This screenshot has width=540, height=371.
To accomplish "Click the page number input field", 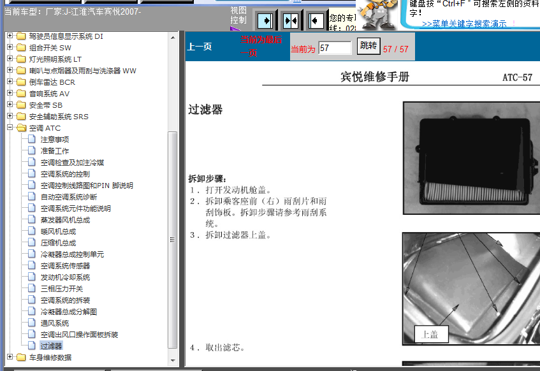I will point(335,48).
